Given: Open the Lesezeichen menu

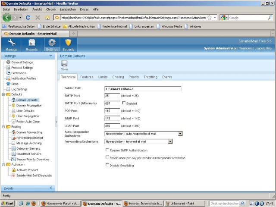Looking at the screenshot, I should [x=68, y=9].
